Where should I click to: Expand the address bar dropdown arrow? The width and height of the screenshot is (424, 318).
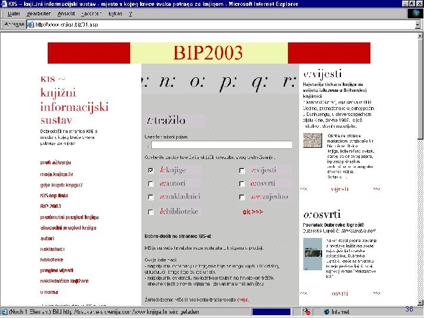pos(418,25)
